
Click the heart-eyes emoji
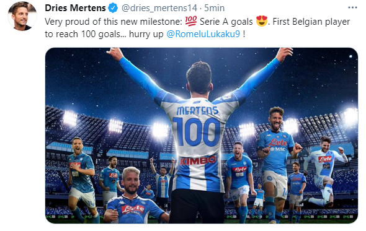261,21
